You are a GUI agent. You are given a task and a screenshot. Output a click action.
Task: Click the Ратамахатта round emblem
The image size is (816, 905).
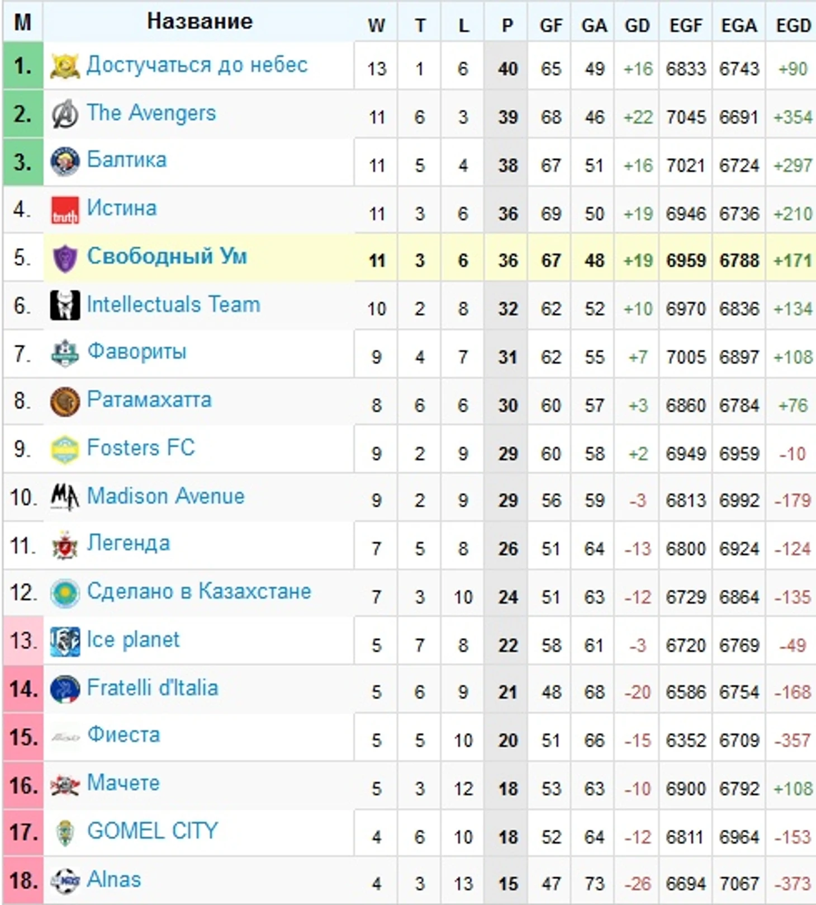pyautogui.click(x=65, y=402)
